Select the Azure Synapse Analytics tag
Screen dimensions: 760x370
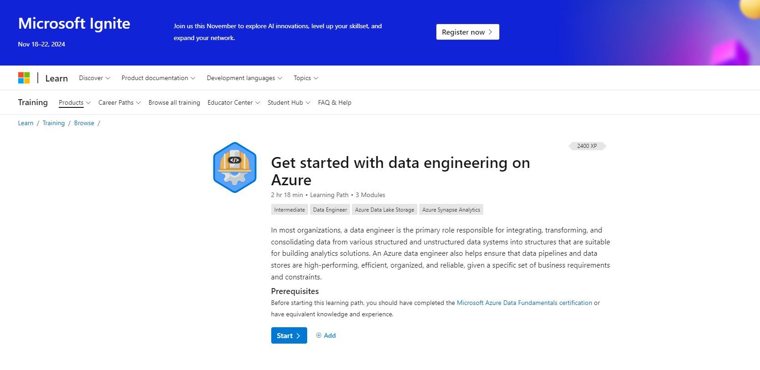[451, 209]
